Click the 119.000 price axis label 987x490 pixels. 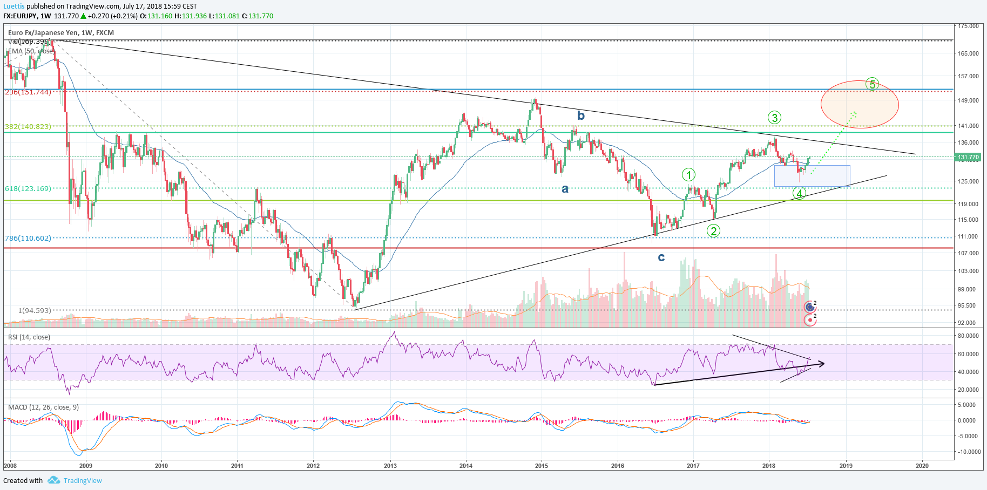[968, 204]
